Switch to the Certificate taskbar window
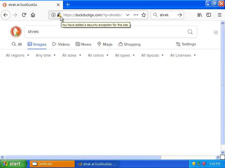 [52, 164]
